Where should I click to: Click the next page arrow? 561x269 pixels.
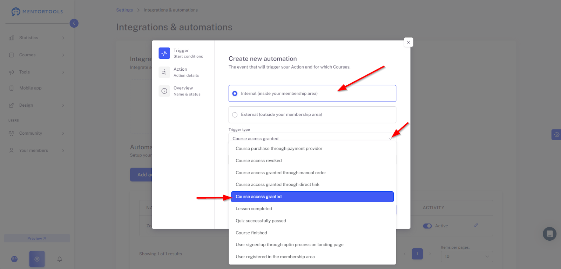pyautogui.click(x=430, y=254)
